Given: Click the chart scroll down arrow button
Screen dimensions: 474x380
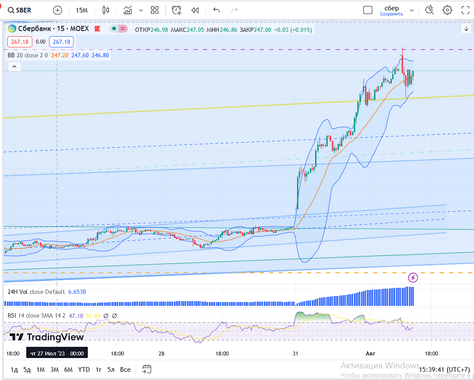Looking at the screenshot, I should click(x=466, y=29).
